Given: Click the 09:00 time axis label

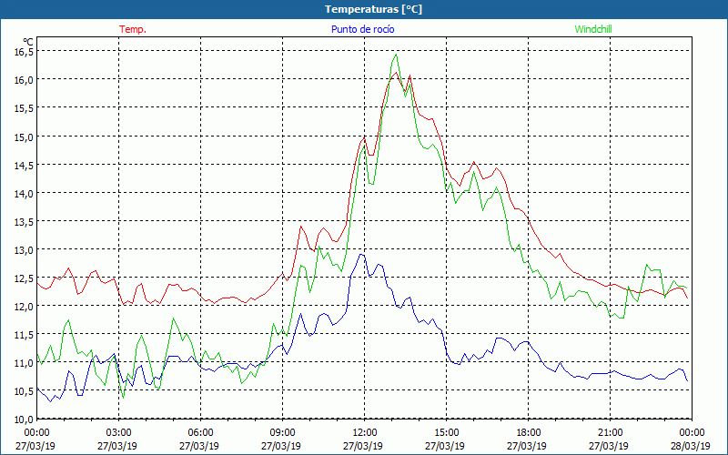Looking at the screenshot, I should (x=282, y=433).
